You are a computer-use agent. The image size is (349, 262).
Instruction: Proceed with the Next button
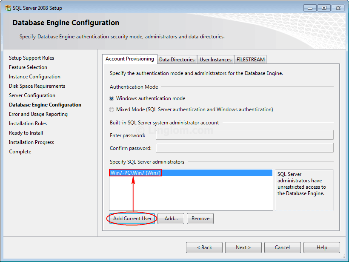tap(243, 248)
